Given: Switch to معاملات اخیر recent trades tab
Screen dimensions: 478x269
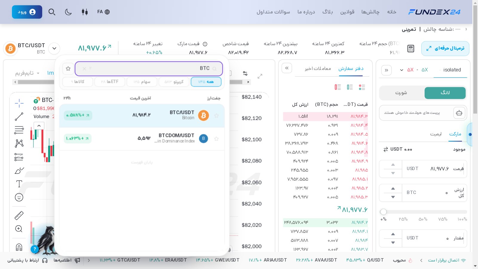Looking at the screenshot, I should click(318, 69).
